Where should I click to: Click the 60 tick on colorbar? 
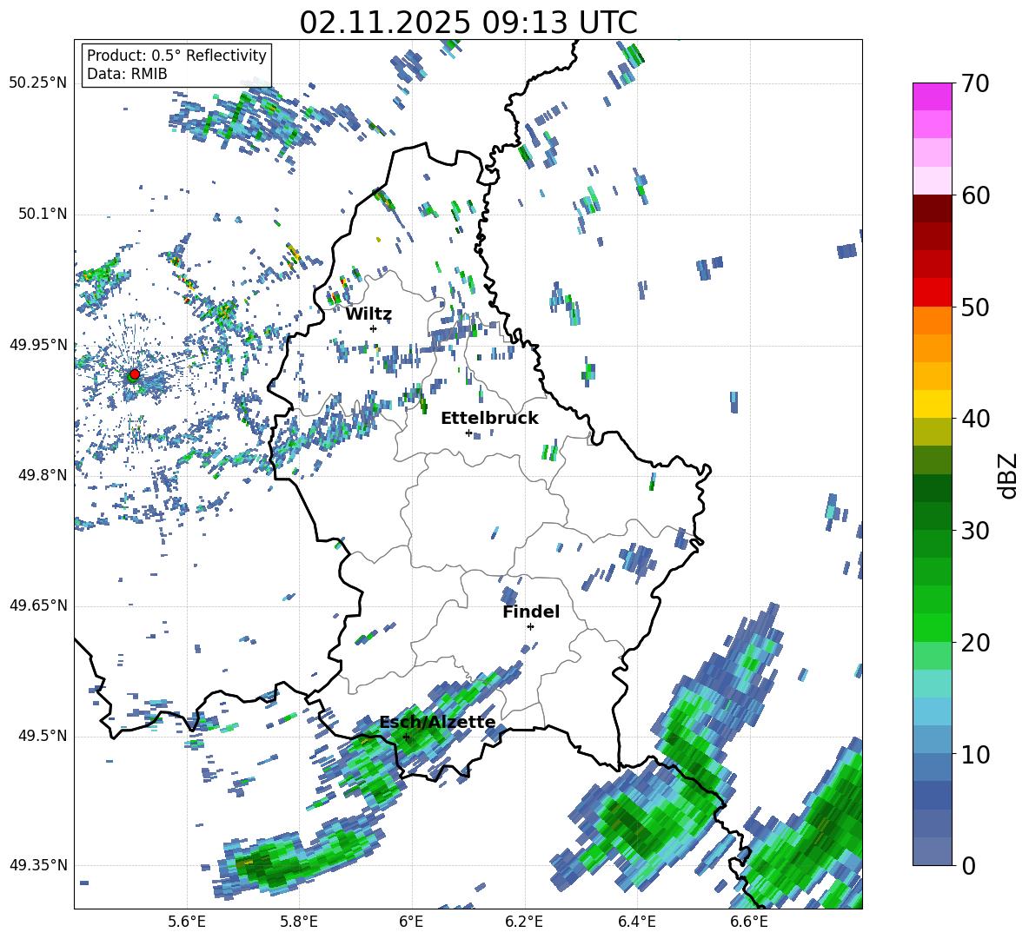[x=975, y=195]
